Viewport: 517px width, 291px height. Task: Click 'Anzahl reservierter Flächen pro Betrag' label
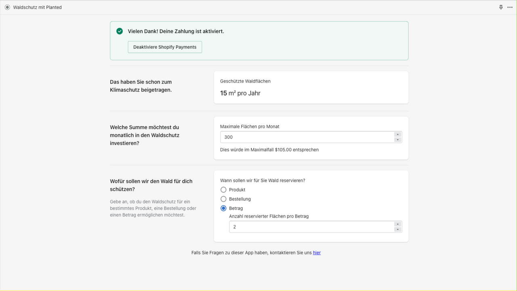tap(269, 216)
